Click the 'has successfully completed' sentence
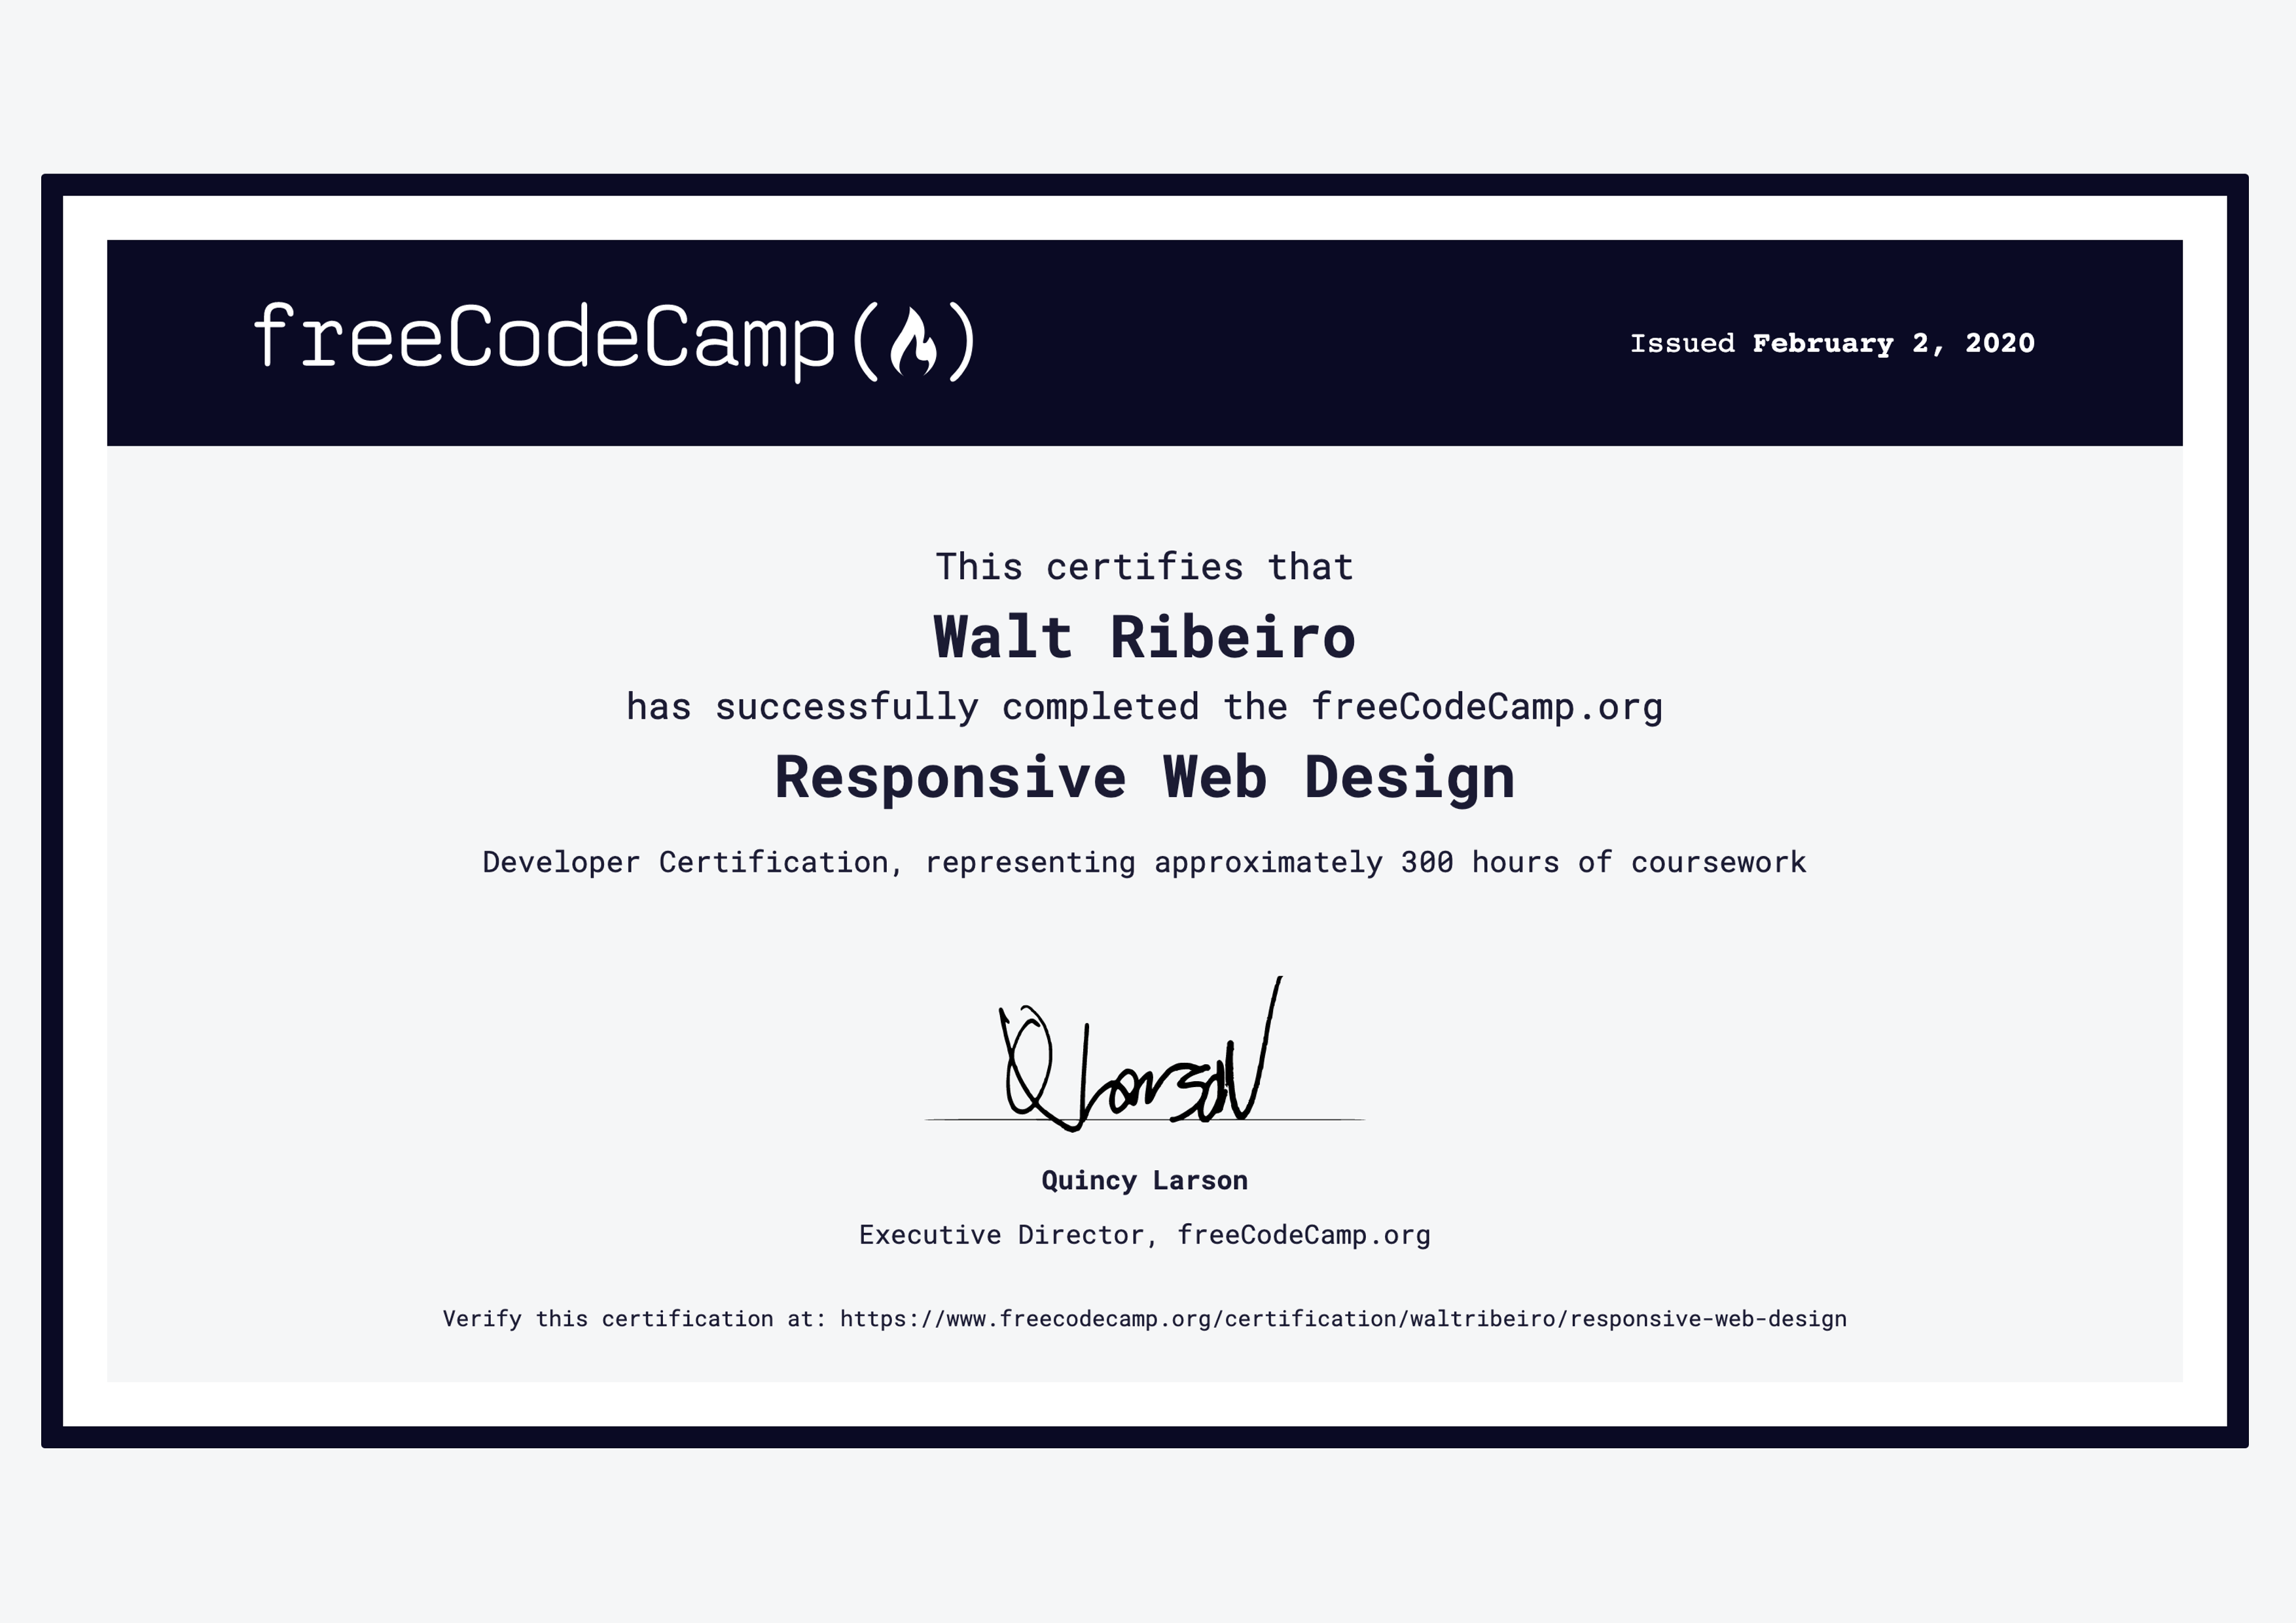This screenshot has width=2296, height=1623. pyautogui.click(x=1144, y=707)
